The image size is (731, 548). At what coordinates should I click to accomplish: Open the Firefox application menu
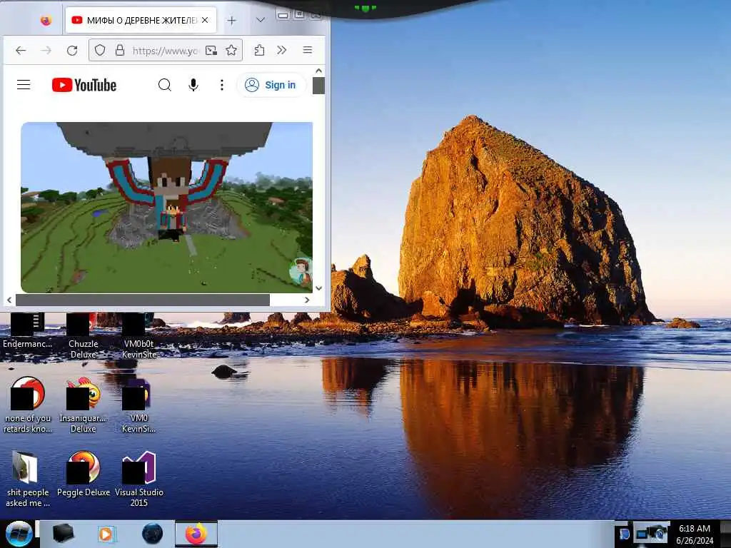coord(307,50)
